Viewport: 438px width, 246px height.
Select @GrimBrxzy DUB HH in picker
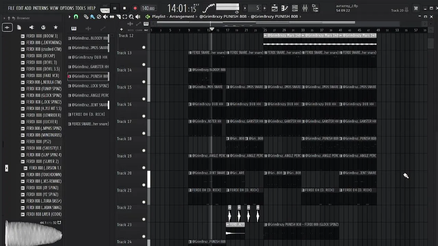(x=89, y=57)
